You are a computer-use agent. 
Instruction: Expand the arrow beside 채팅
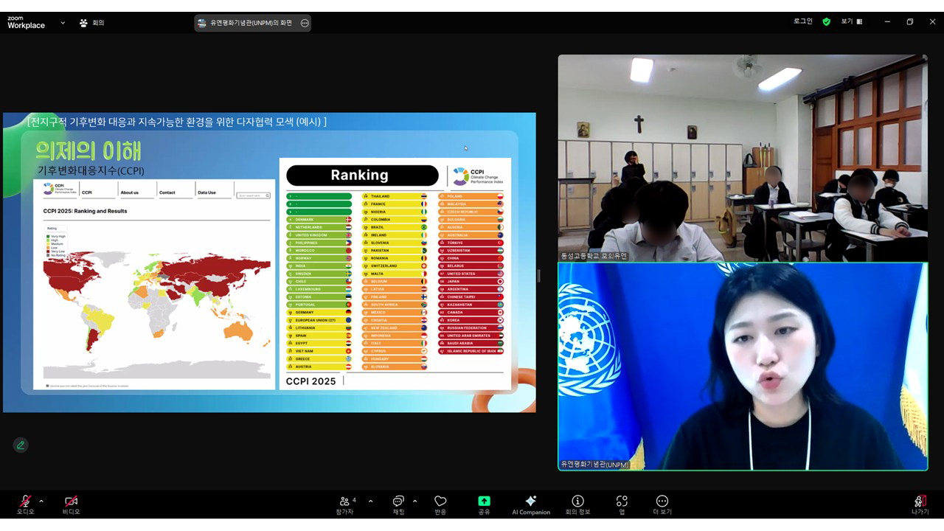click(414, 502)
